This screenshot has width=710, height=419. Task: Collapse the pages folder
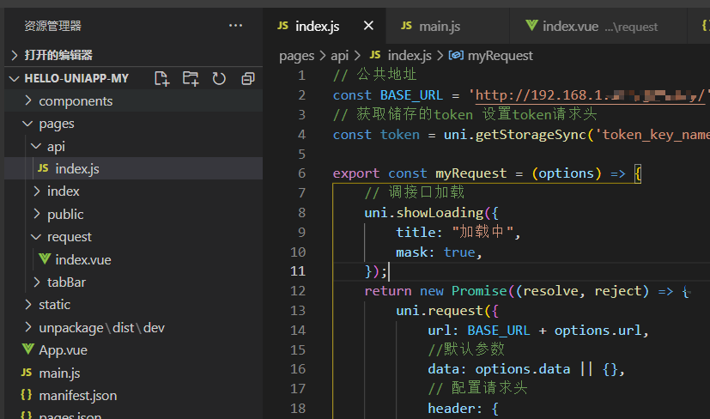27,123
